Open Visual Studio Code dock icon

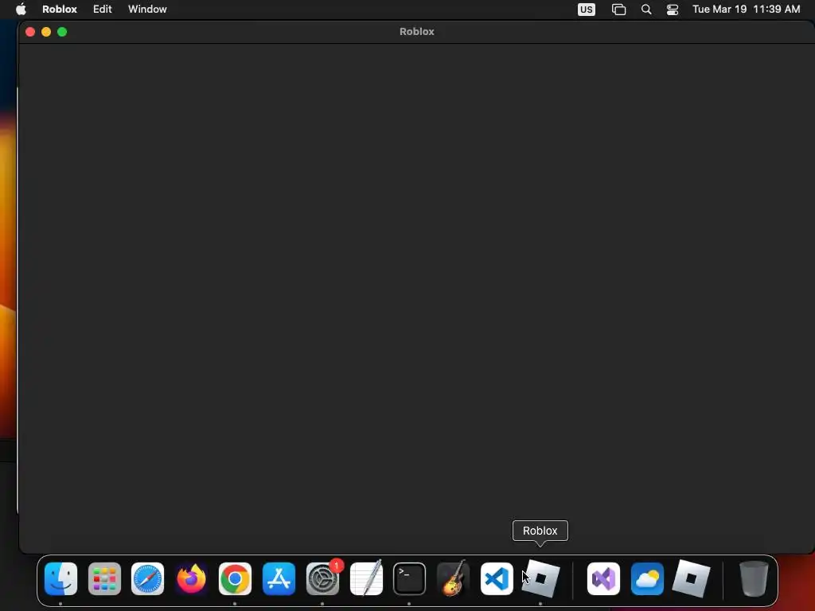point(497,579)
